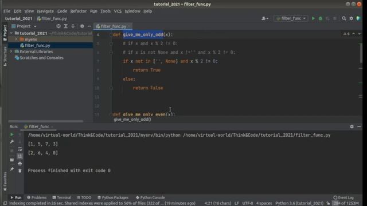367x206 pixels.
Task: Click filter_func.py breadcrumb in navigation bar
Action: [52, 18]
